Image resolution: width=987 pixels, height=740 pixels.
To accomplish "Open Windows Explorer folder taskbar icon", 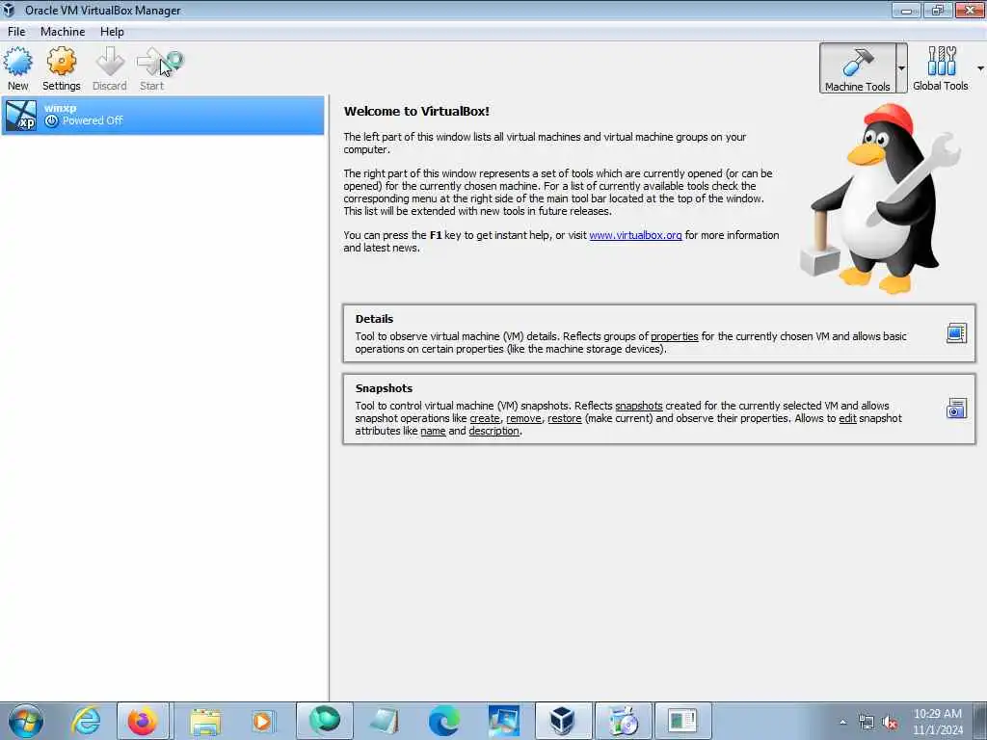I will pyautogui.click(x=205, y=721).
